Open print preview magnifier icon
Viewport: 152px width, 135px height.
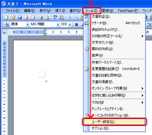pyautogui.click(x=47, y=18)
